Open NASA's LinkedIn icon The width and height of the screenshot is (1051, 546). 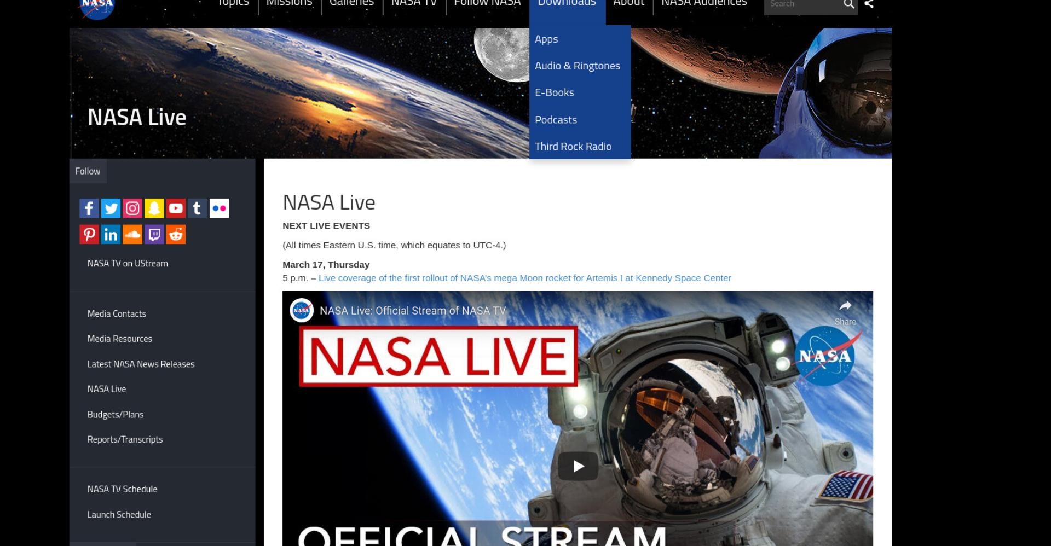click(x=111, y=235)
